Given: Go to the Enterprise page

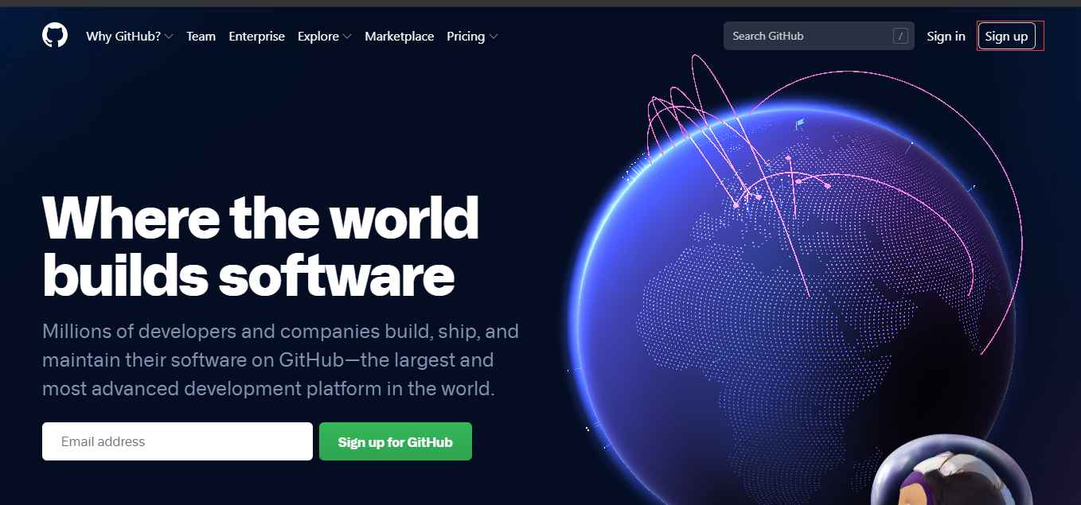Looking at the screenshot, I should coord(256,37).
